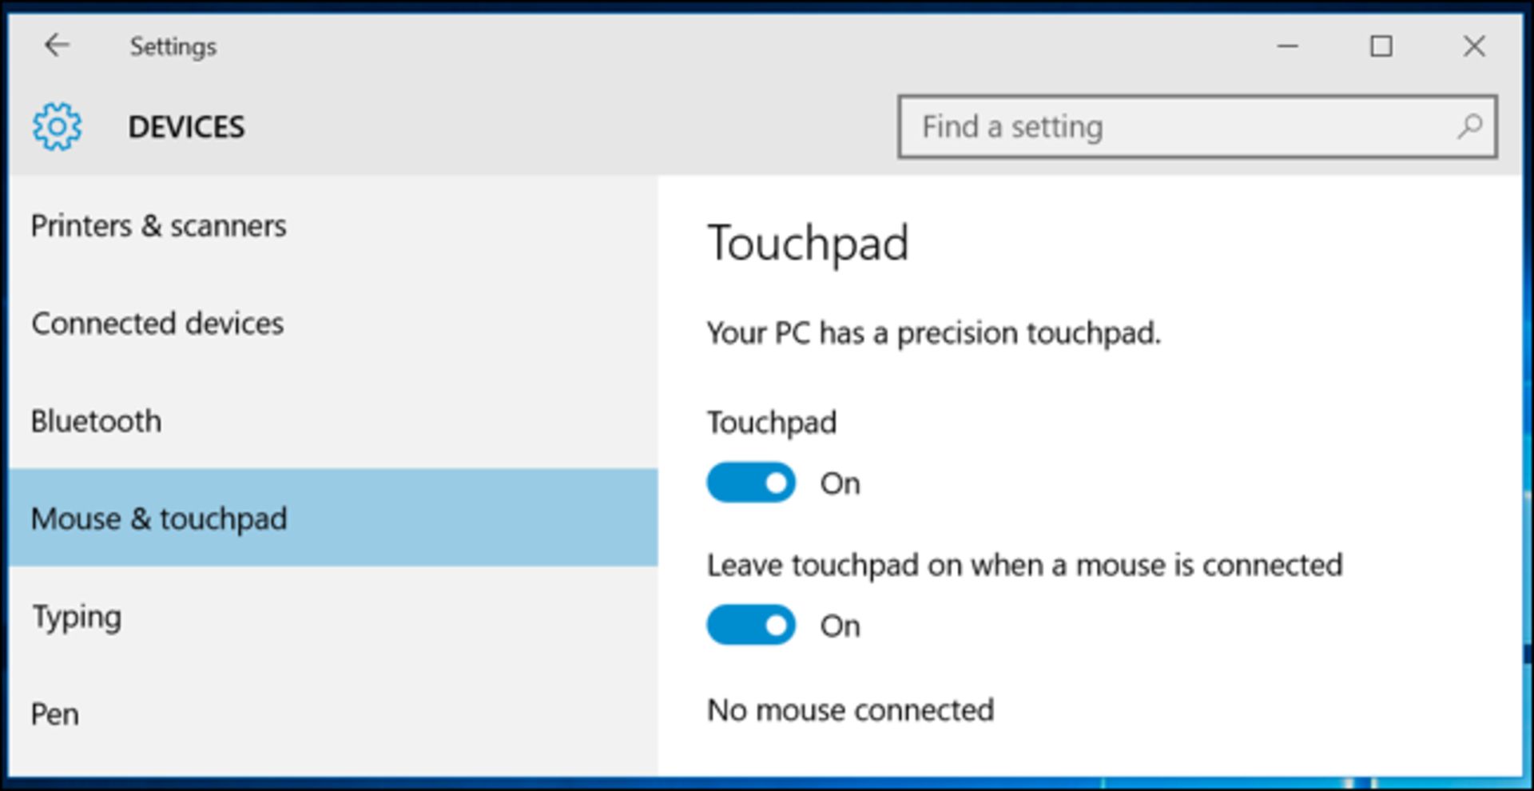Screen dimensions: 1534x791
Task: Close the Settings window
Action: coord(1473,46)
